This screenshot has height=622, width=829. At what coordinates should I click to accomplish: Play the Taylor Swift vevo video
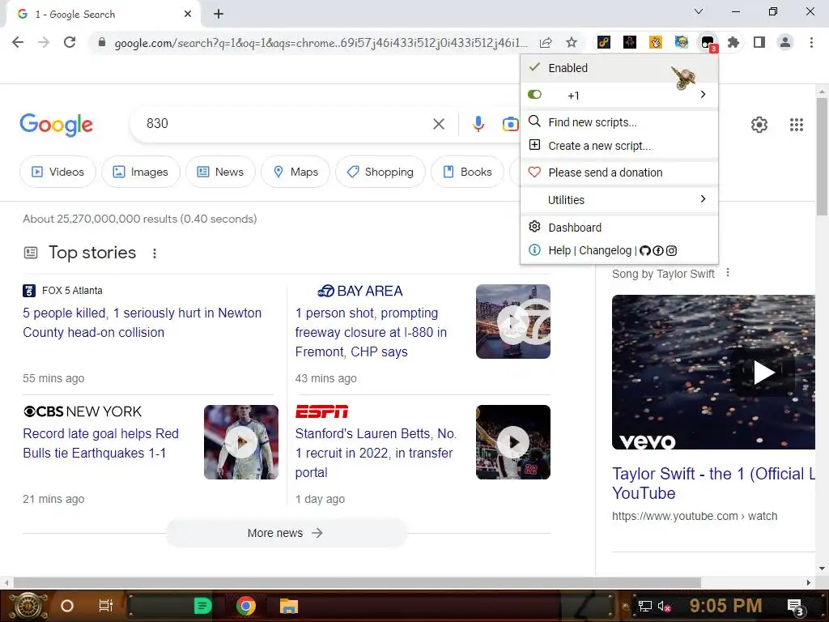764,373
